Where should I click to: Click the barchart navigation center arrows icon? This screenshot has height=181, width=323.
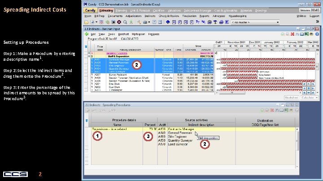click(309, 88)
